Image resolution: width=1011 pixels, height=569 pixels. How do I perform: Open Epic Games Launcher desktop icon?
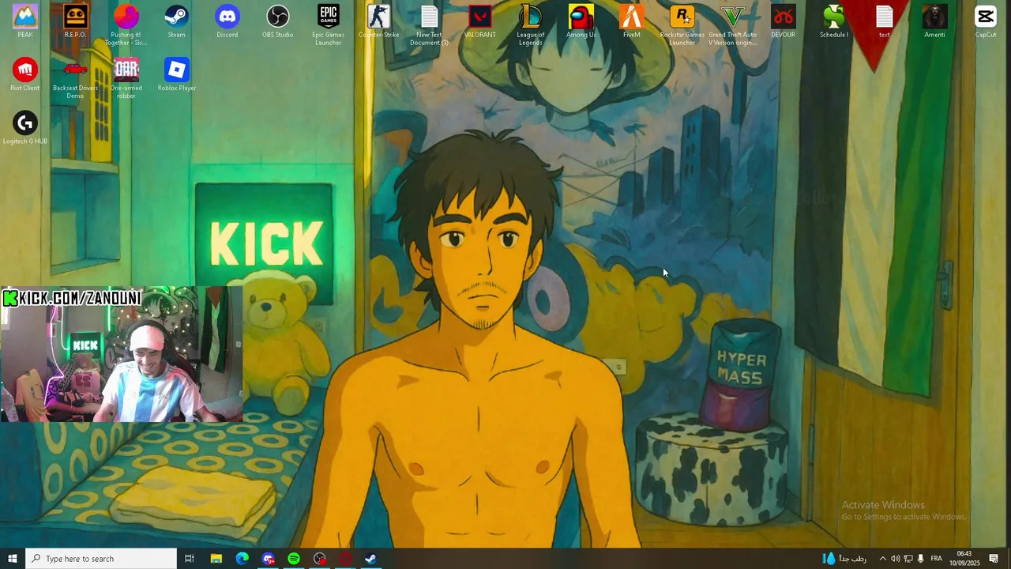[x=328, y=24]
